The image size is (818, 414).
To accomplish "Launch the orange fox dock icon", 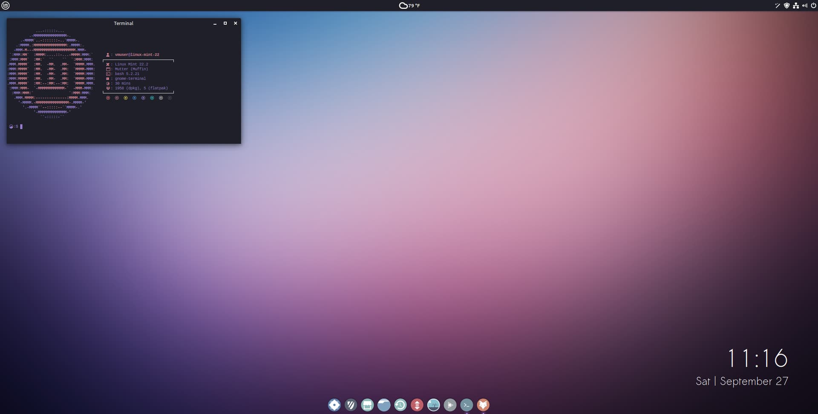I will click(483, 405).
